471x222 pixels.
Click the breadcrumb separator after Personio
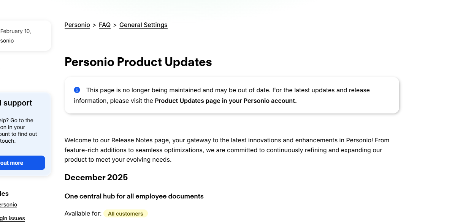tap(94, 25)
